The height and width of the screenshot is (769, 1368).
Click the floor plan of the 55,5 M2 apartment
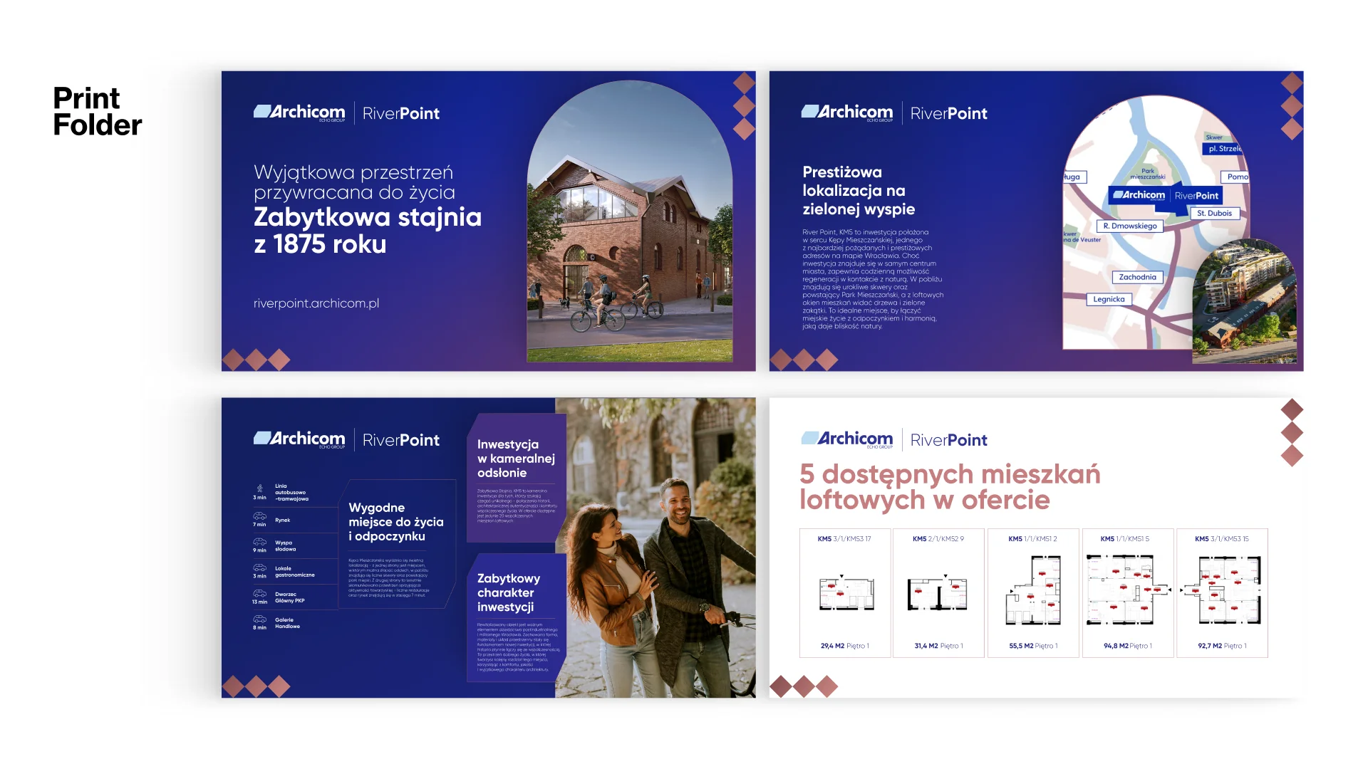tap(1033, 590)
